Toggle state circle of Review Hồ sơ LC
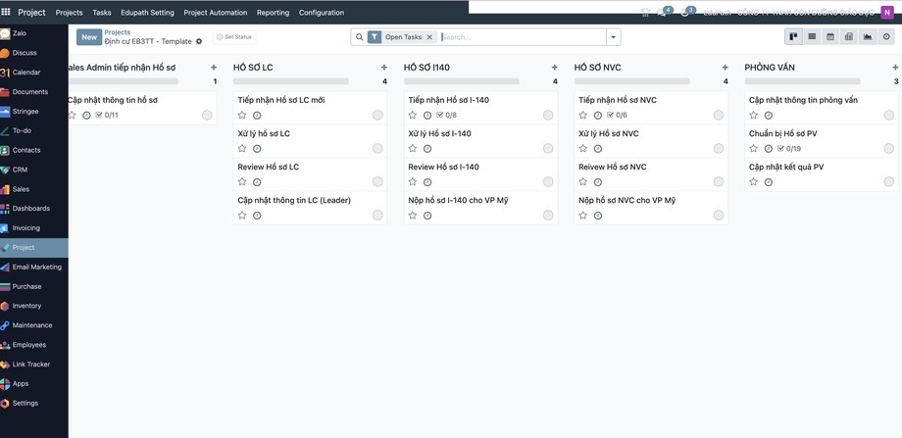 tap(377, 182)
